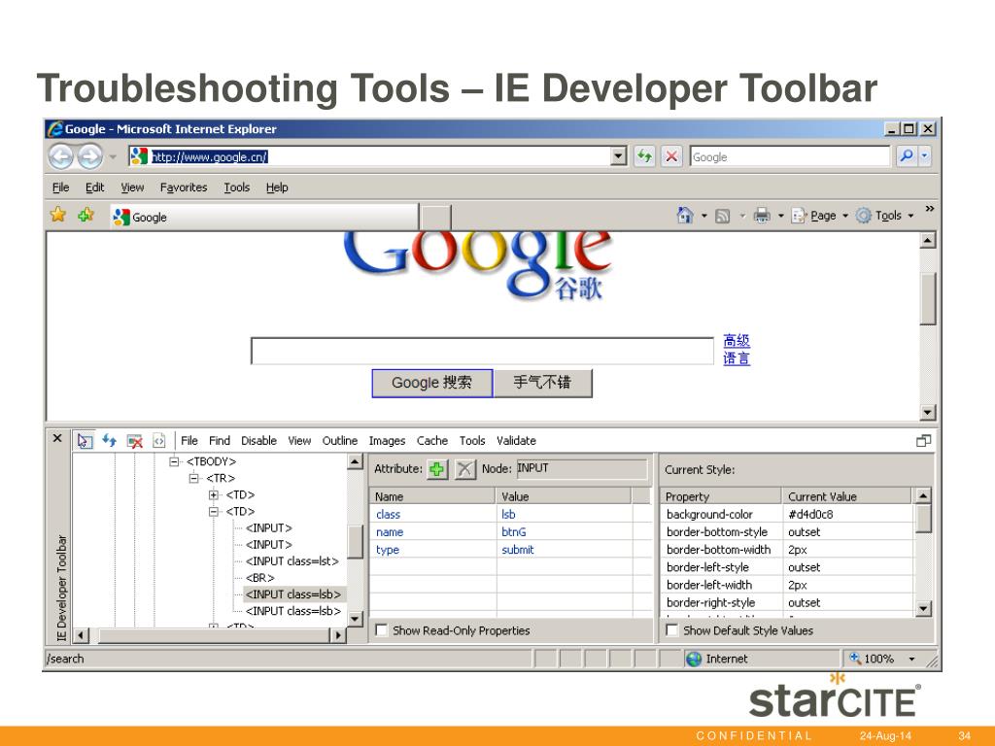Open the Outline menu in Developer Toolbar
This screenshot has width=995, height=746.
(339, 441)
